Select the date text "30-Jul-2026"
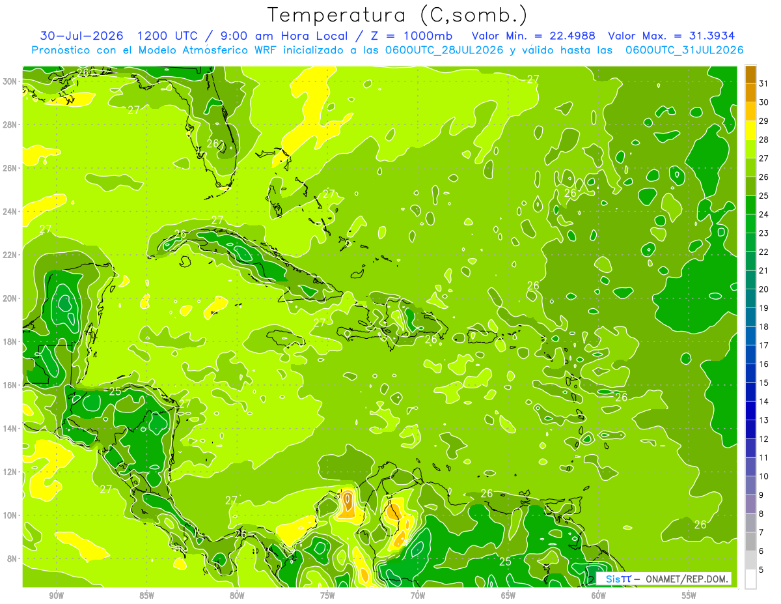781x604 pixels. [82, 36]
